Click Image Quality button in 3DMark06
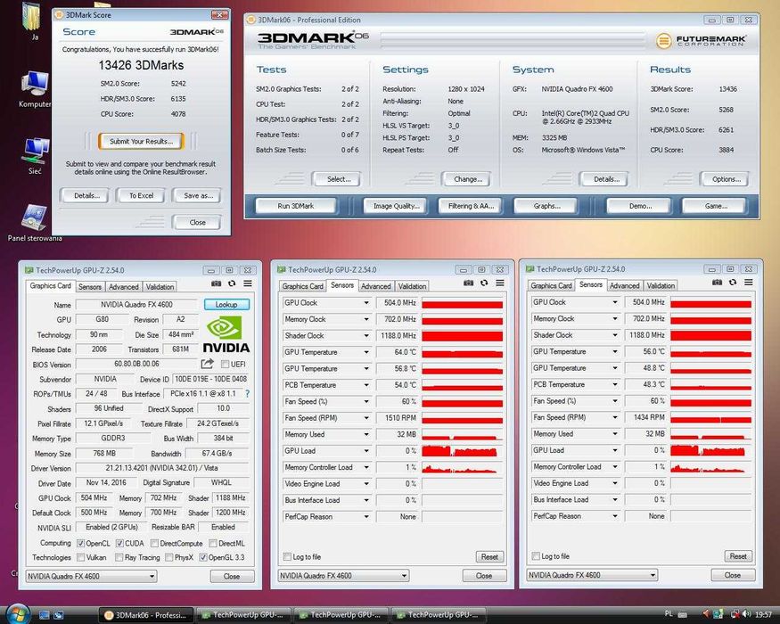This screenshot has height=624, width=780. [x=397, y=206]
